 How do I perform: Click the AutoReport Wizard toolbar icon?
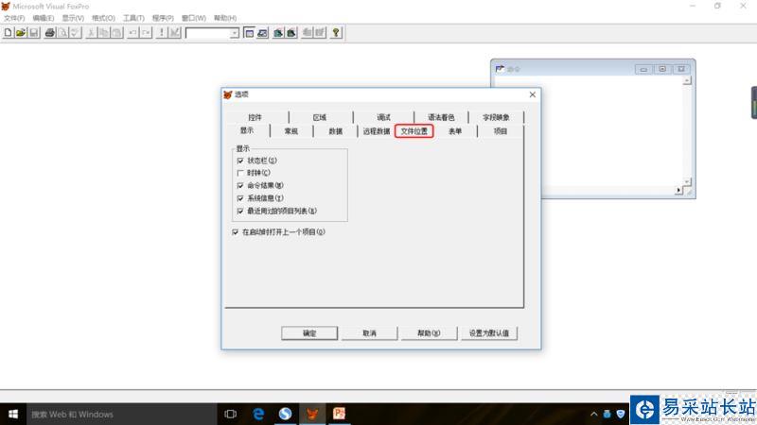tap(320, 33)
